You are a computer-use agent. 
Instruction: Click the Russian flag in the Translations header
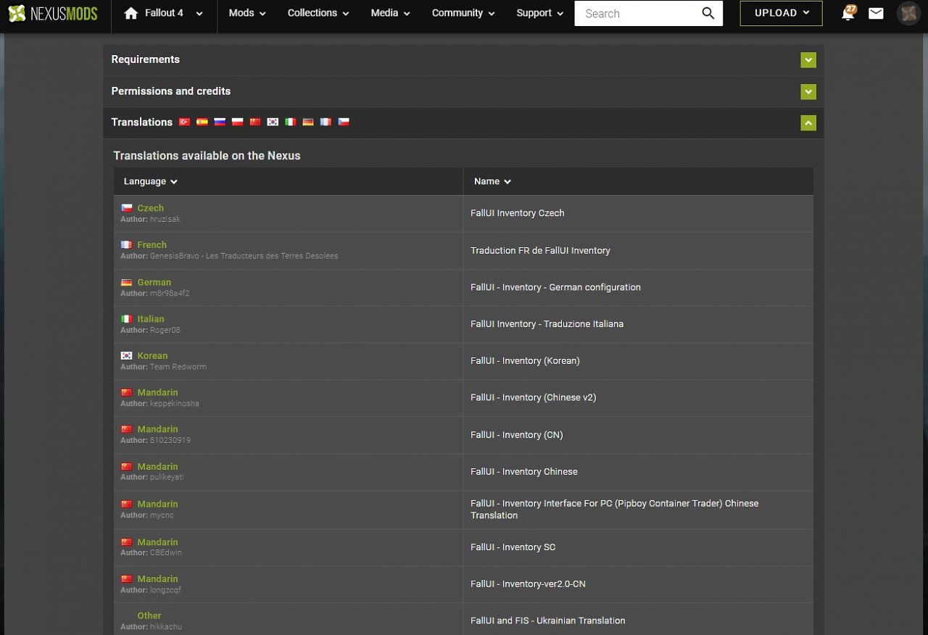(220, 122)
